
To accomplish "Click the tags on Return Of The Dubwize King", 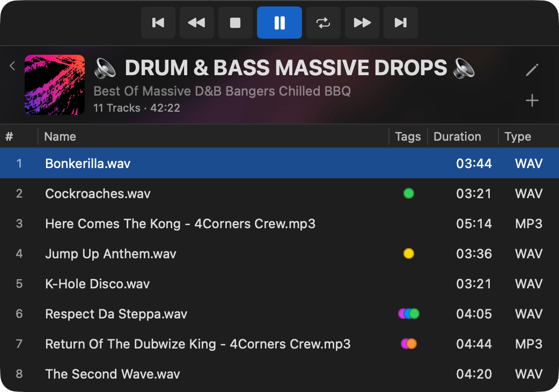I will (x=409, y=344).
